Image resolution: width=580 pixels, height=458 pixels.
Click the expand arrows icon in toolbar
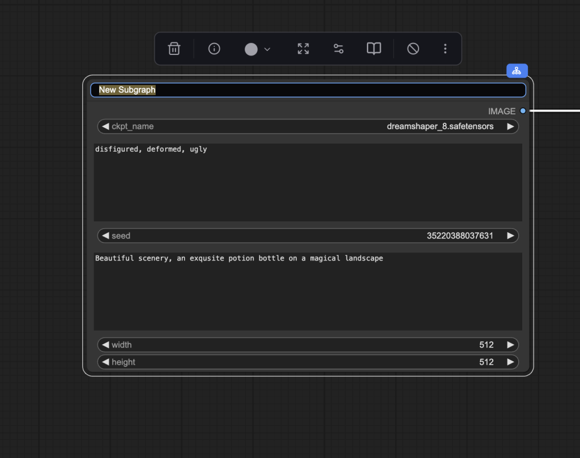tap(304, 49)
